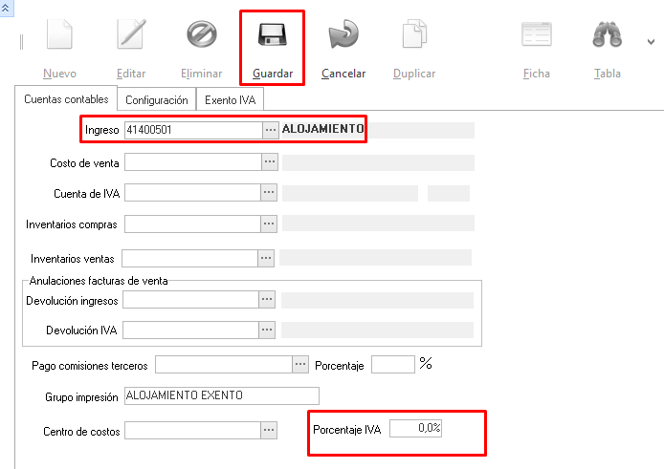
Task: Open lookup button next to Ingreso field
Action: tap(271, 130)
